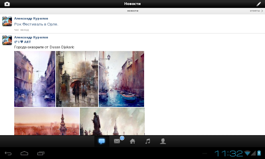Tap the battery status icon
The width and height of the screenshot is (265, 159).
pos(259,153)
